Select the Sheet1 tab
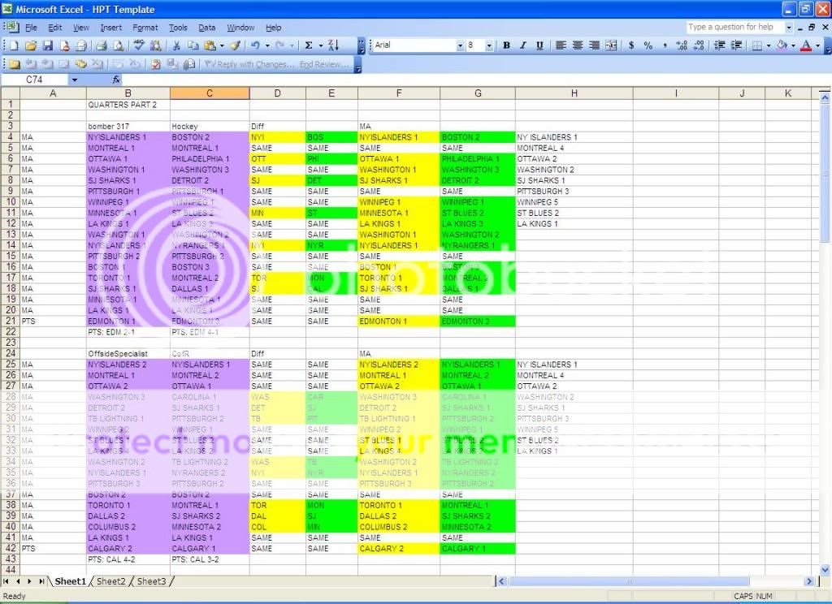The width and height of the screenshot is (832, 604). coord(70,581)
